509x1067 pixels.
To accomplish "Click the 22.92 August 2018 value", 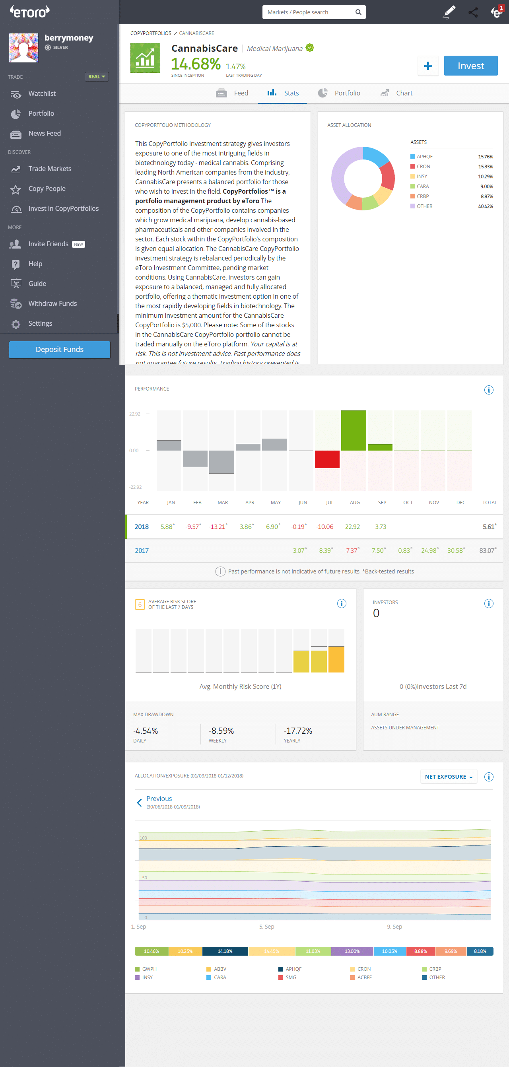I will pos(352,527).
